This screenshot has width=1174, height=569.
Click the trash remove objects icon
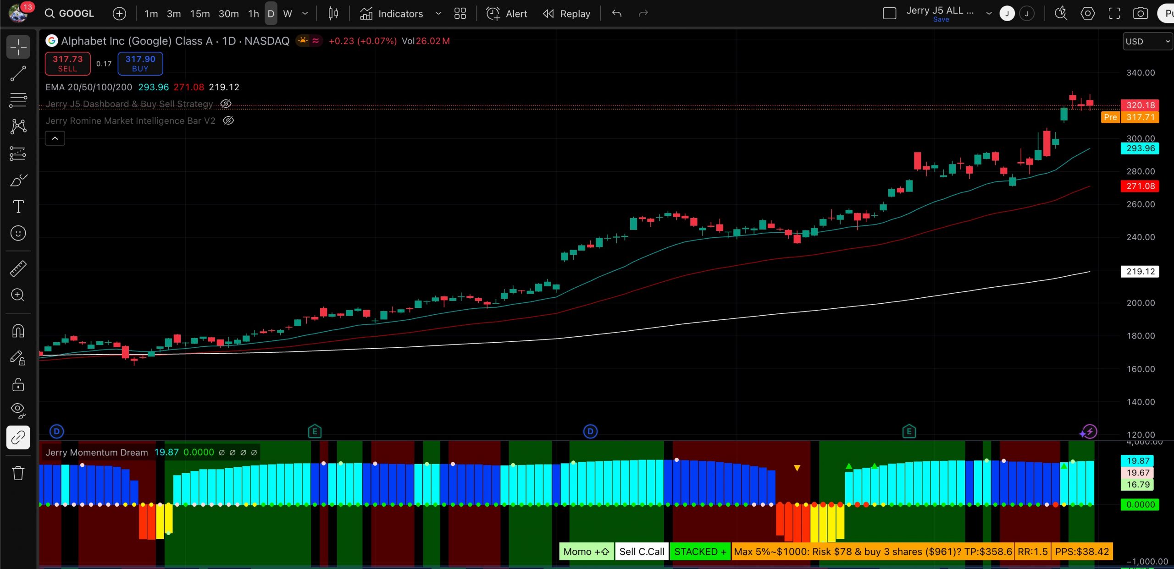(x=18, y=473)
